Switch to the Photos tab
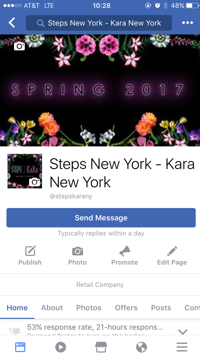This screenshot has height=359, width=200. [89, 308]
